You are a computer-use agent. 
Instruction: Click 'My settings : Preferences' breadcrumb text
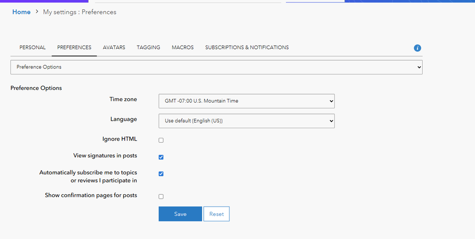pyautogui.click(x=79, y=12)
